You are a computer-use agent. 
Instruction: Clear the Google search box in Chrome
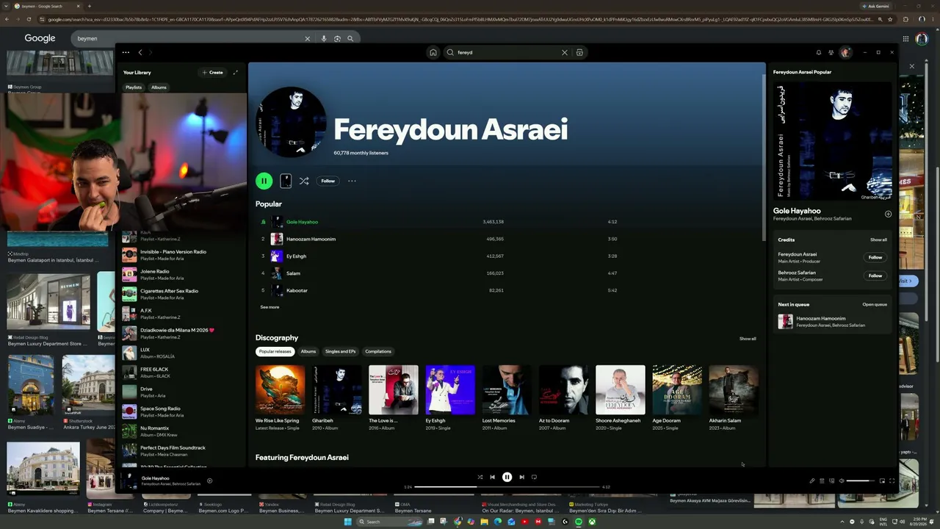[x=308, y=38]
